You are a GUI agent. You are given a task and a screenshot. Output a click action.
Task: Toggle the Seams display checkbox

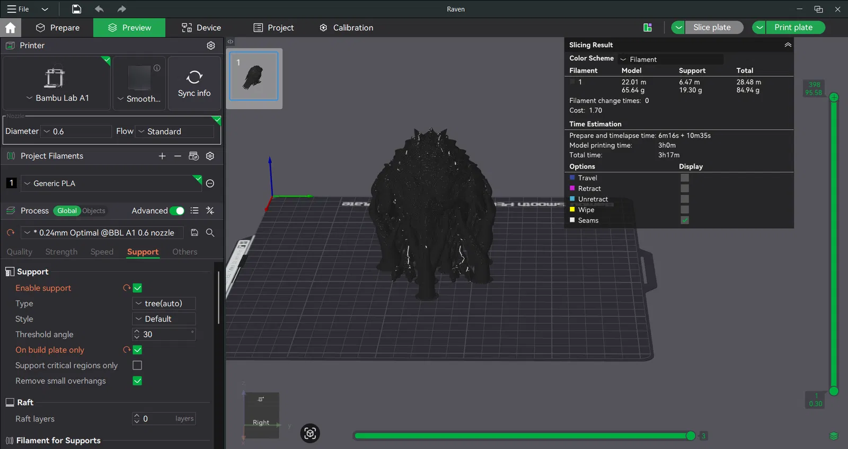tap(685, 220)
